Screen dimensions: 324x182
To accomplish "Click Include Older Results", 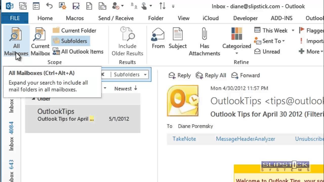I will tap(127, 42).
